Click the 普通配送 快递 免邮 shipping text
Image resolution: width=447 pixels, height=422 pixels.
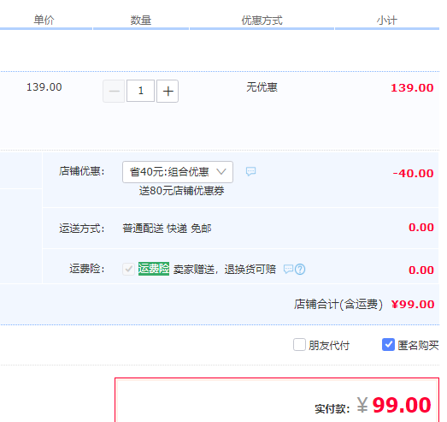(x=167, y=229)
